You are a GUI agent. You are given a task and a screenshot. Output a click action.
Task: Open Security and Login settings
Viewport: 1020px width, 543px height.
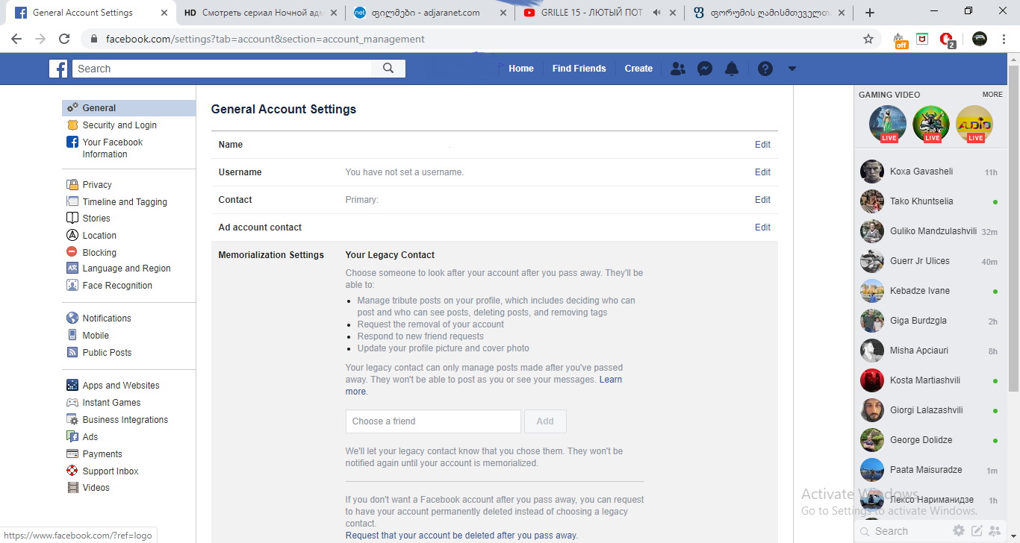click(119, 125)
